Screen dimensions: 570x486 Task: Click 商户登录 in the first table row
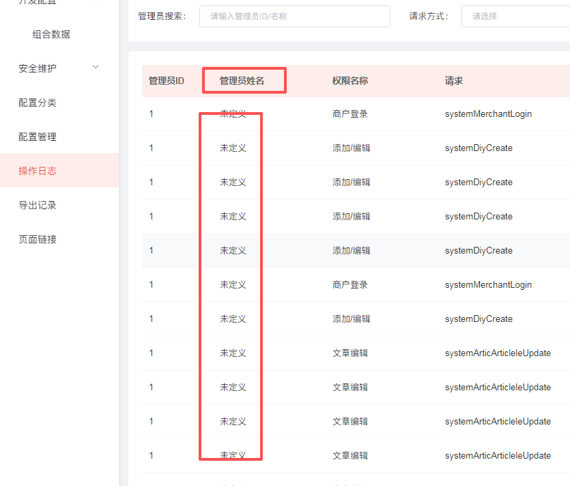pos(350,114)
